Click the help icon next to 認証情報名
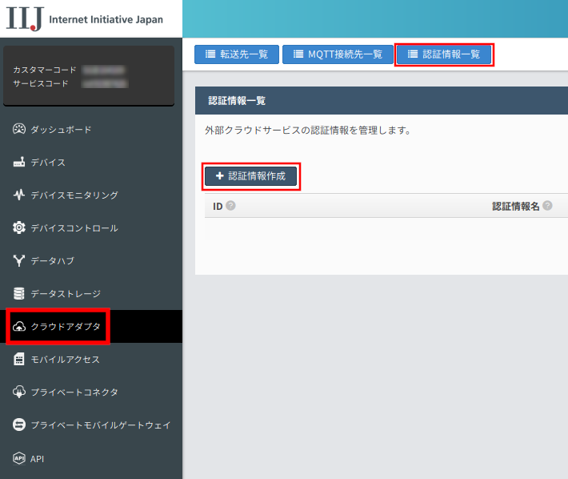The width and height of the screenshot is (568, 479). pos(547,206)
